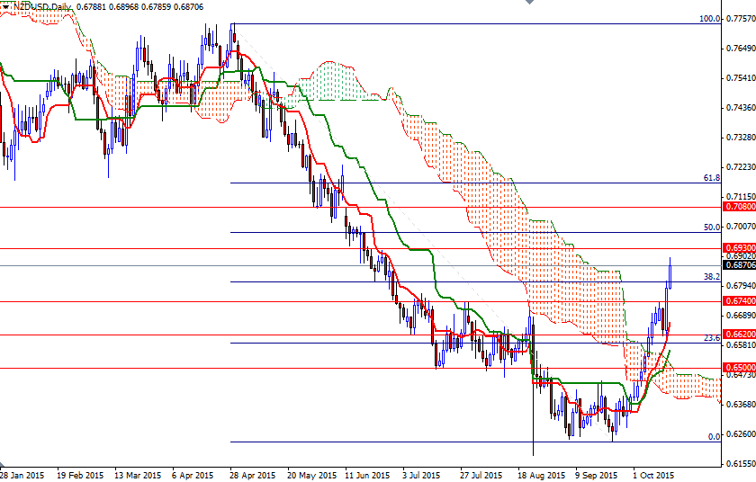Select the 0.66200 red price level tag
Image resolution: width=756 pixels, height=482 pixels.
tap(739, 335)
